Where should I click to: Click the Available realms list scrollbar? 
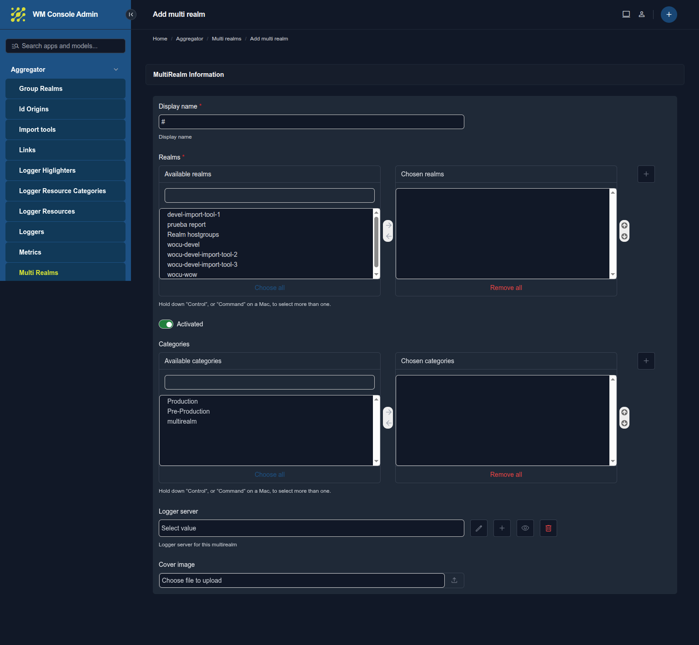coord(376,242)
